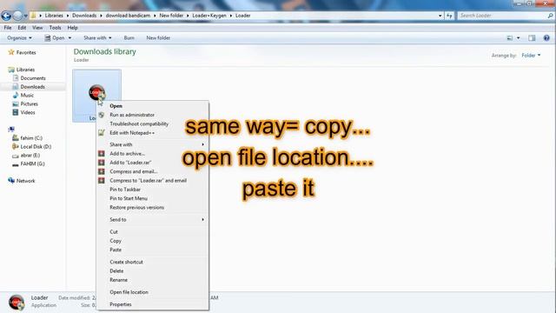Click the Open toolbar button
This screenshot has width=556, height=313.
pyautogui.click(x=55, y=38)
